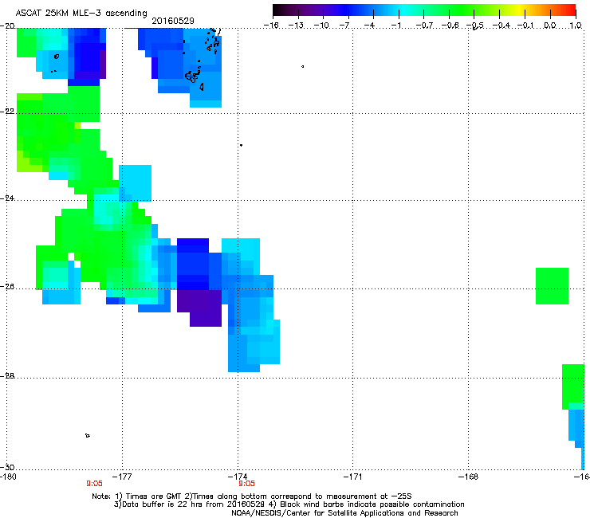Click the "-0.7" label on the color scale
The width and height of the screenshot is (590, 518).
[x=424, y=26]
